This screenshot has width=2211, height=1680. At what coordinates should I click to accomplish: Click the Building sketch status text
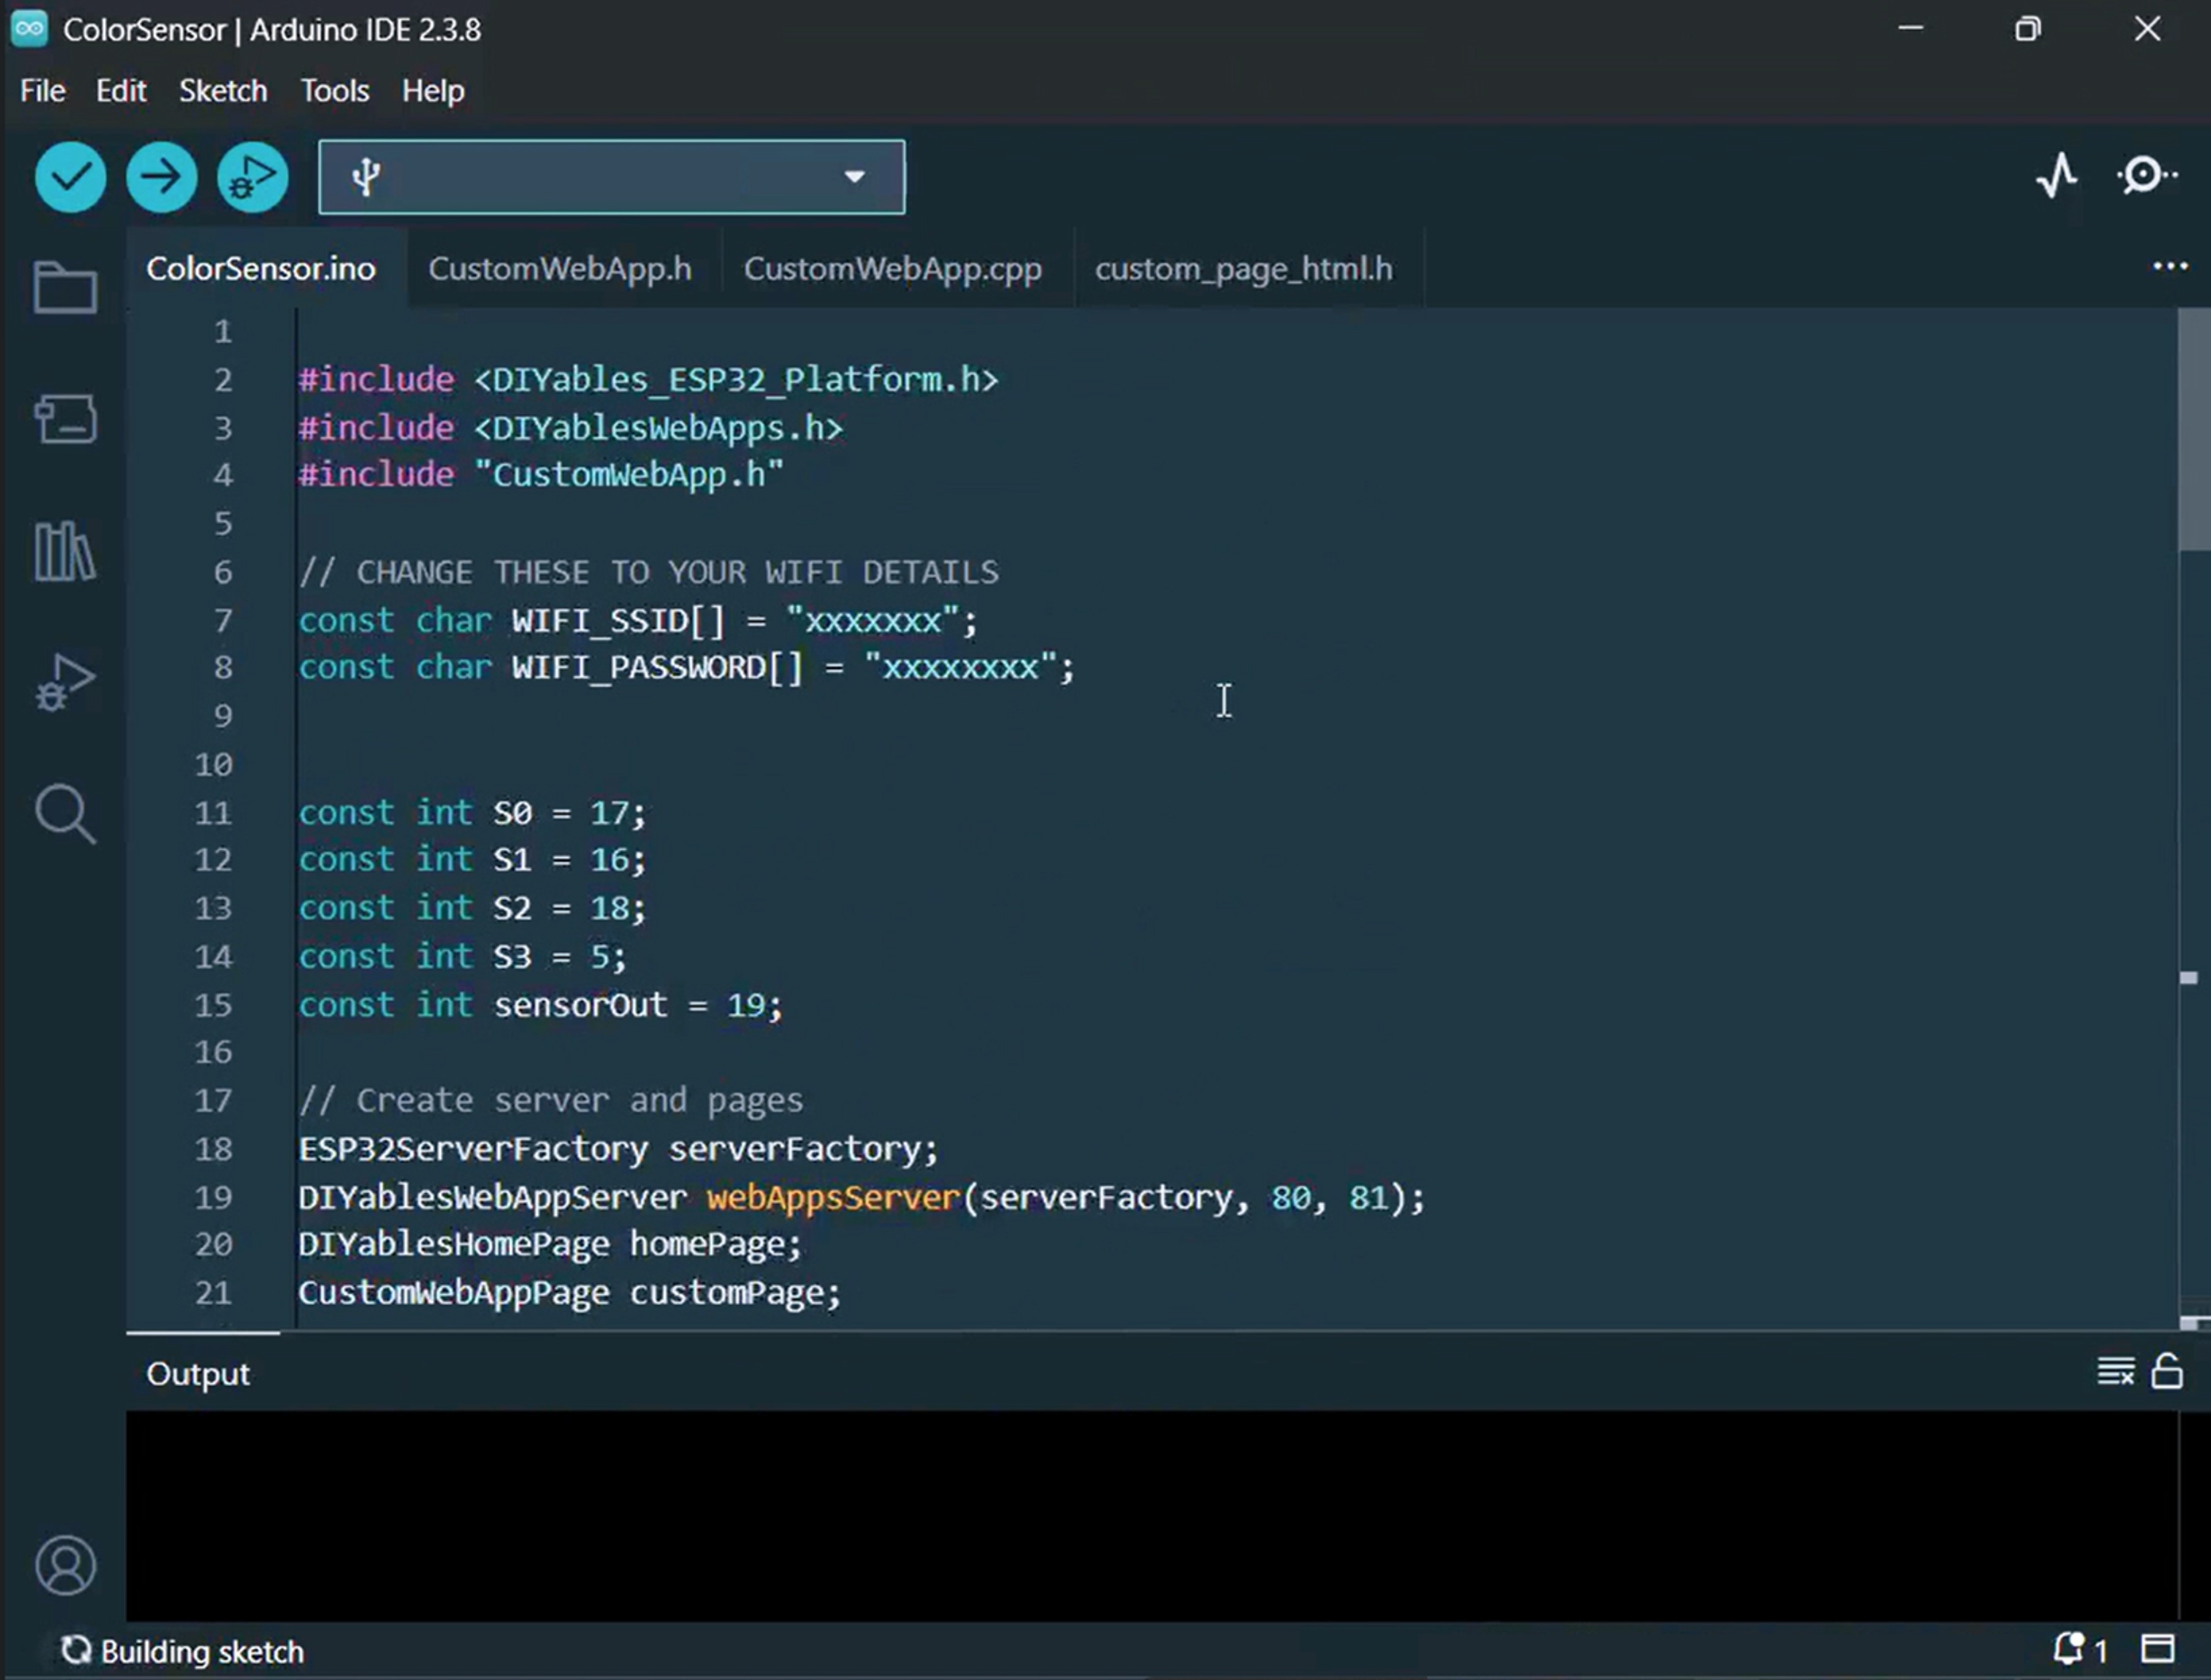(x=202, y=1651)
